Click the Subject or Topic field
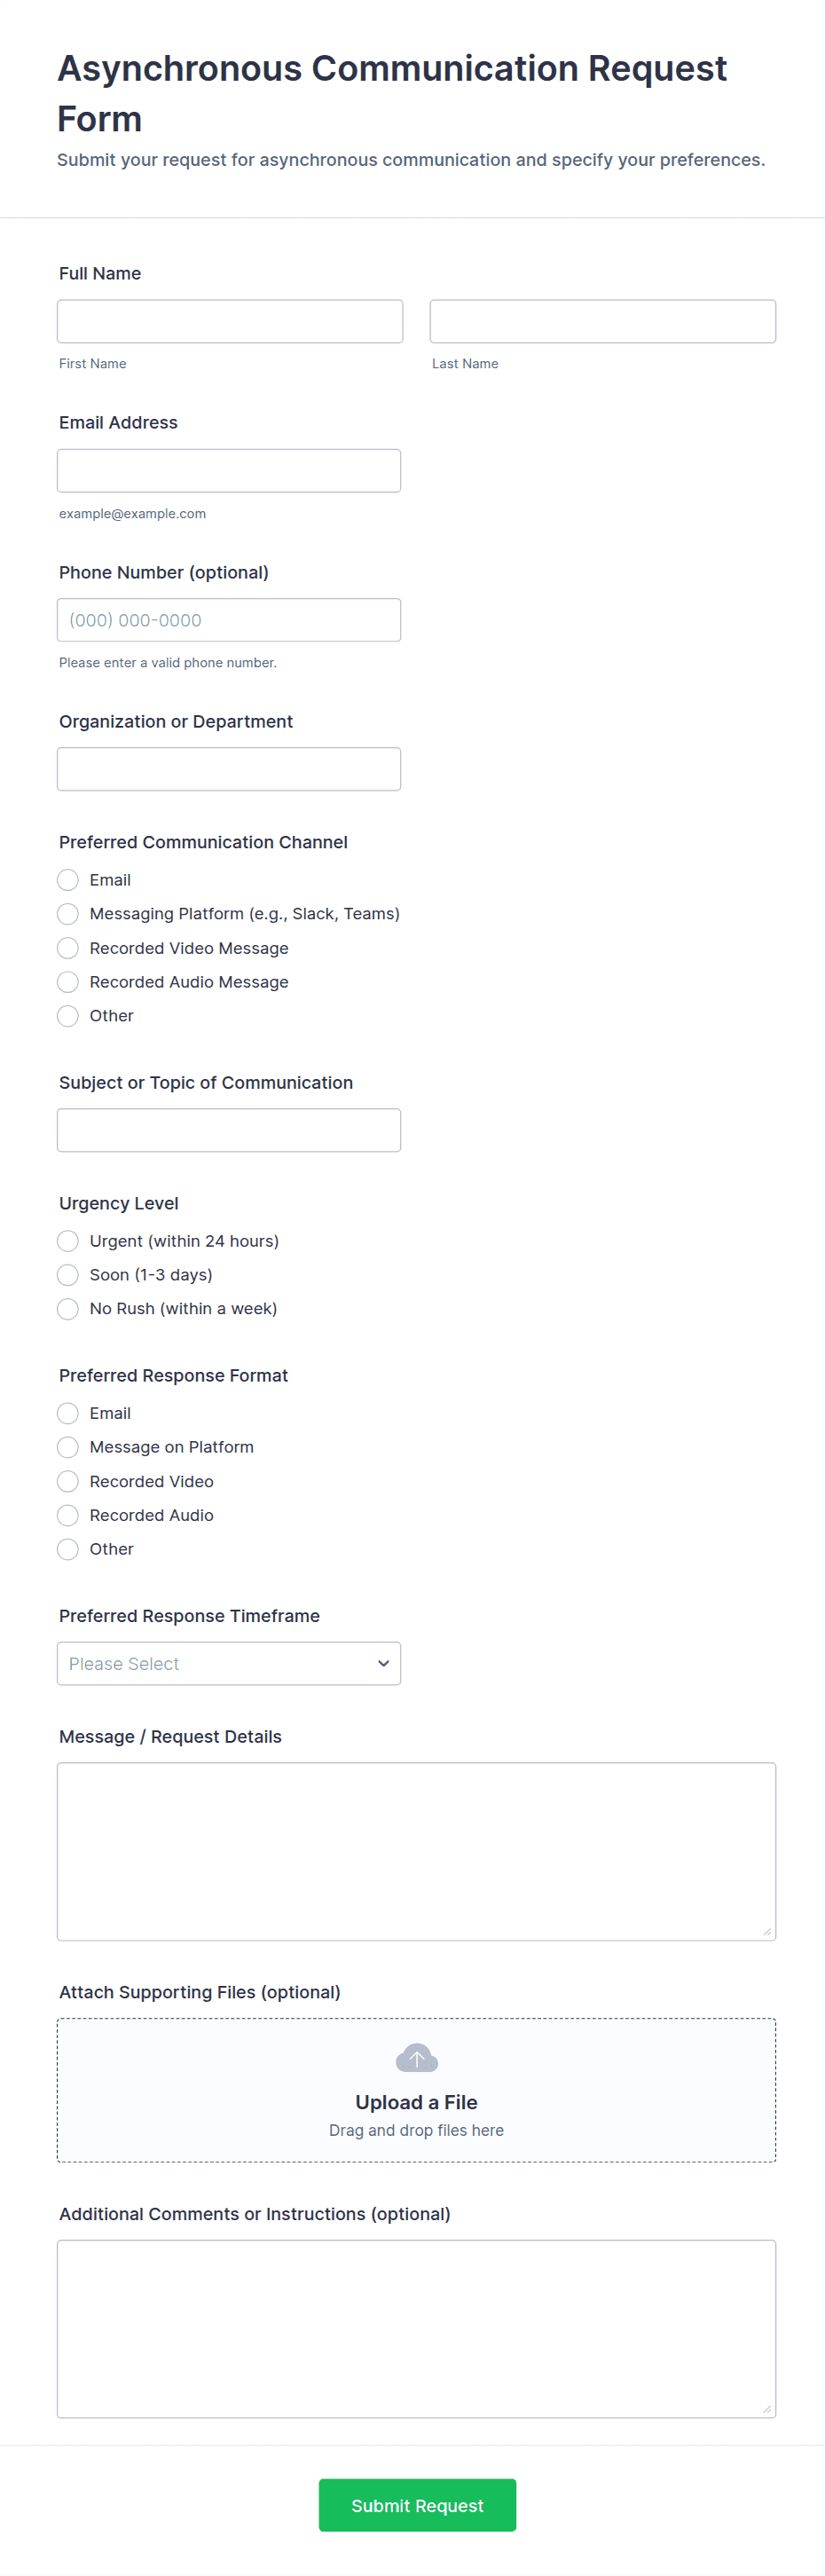 (229, 1130)
